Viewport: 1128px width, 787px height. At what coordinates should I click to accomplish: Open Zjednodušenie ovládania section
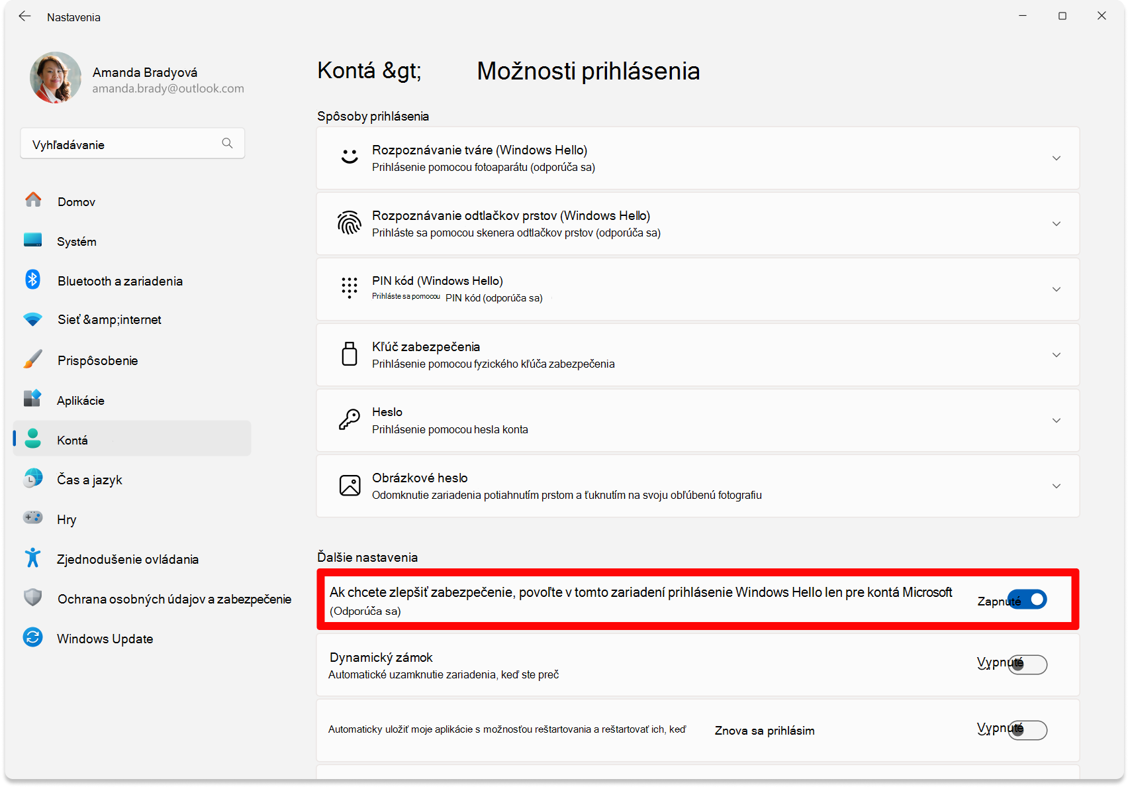[132, 559]
